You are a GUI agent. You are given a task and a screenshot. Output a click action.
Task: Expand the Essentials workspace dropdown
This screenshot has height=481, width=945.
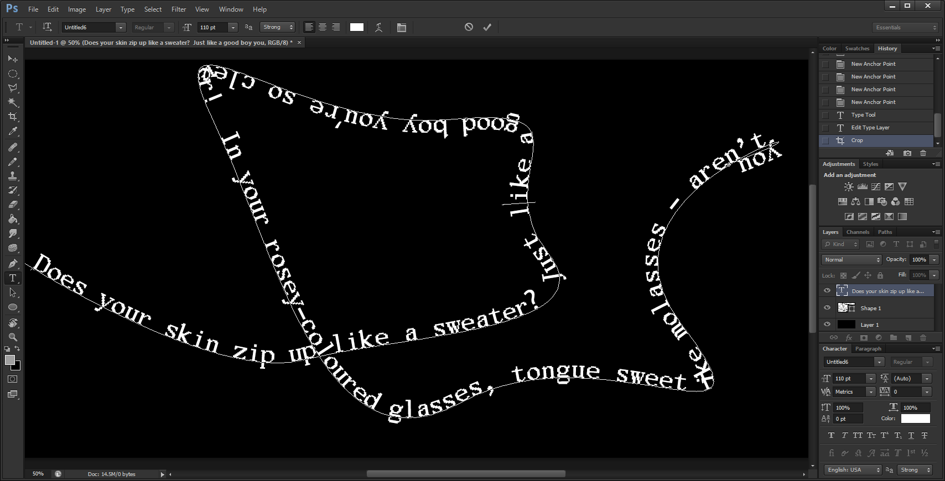[906, 27]
